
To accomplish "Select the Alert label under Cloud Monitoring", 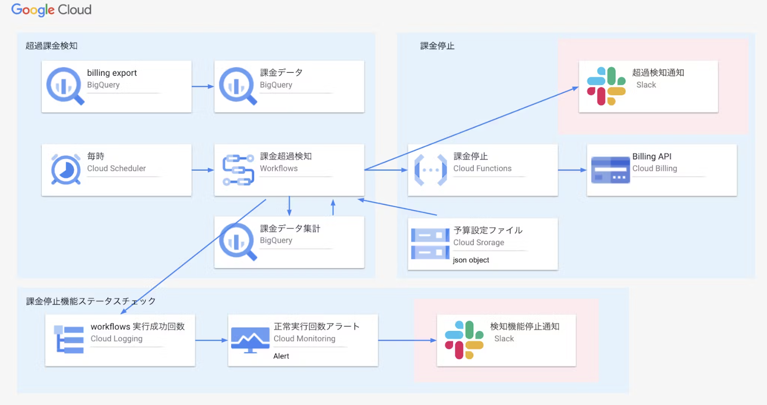I will point(281,356).
